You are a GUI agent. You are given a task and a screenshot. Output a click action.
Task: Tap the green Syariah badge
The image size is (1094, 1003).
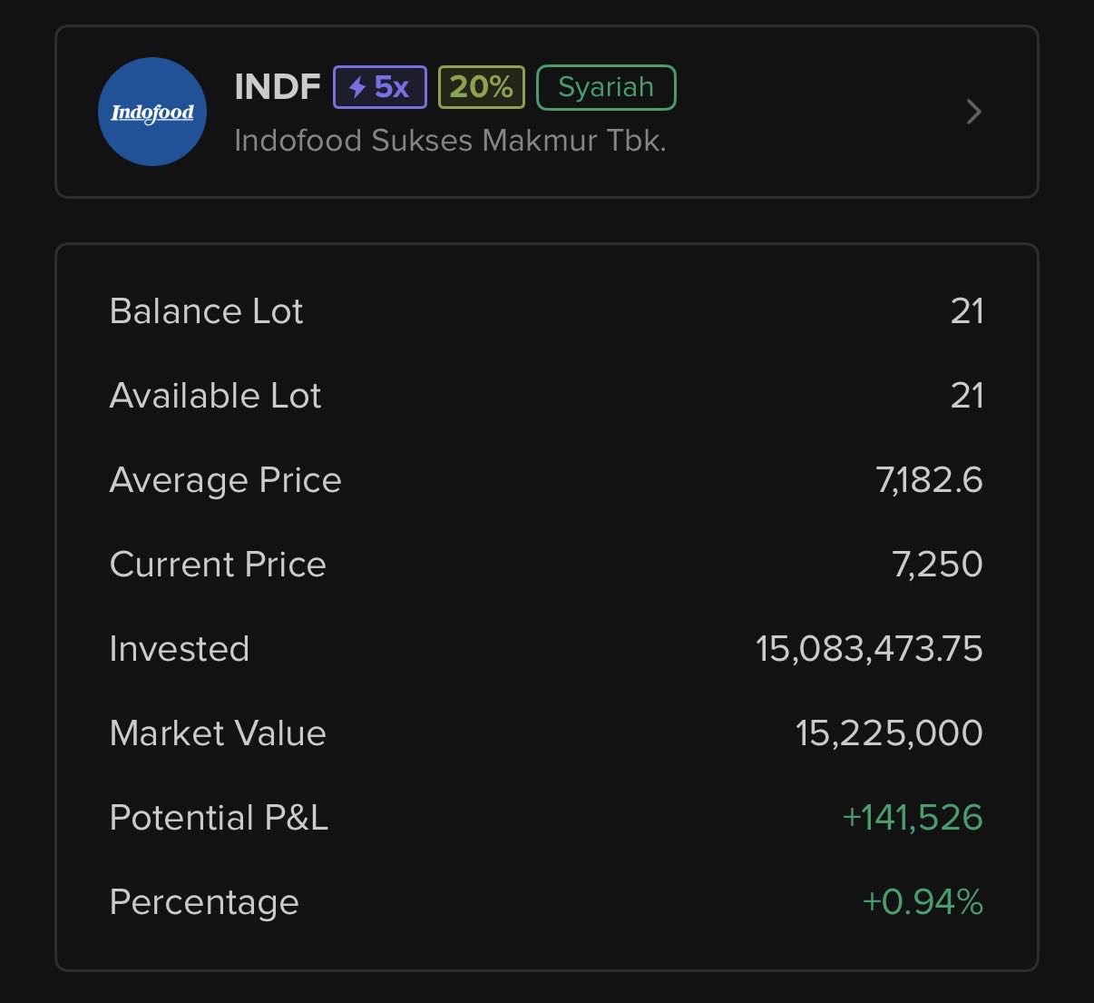606,88
